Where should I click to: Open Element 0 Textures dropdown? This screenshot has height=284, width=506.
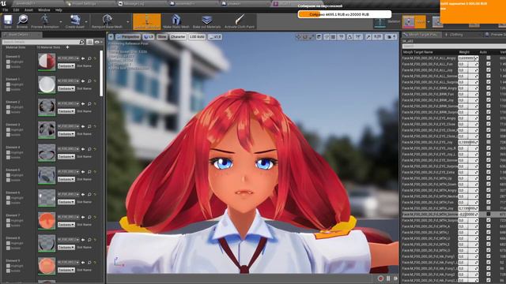pyautogui.click(x=66, y=66)
